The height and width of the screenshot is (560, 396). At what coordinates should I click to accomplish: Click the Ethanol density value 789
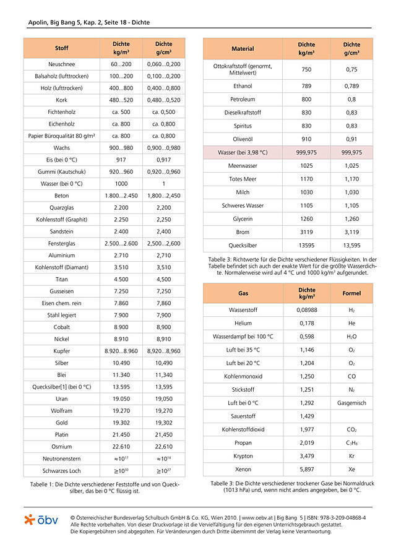pos(306,86)
